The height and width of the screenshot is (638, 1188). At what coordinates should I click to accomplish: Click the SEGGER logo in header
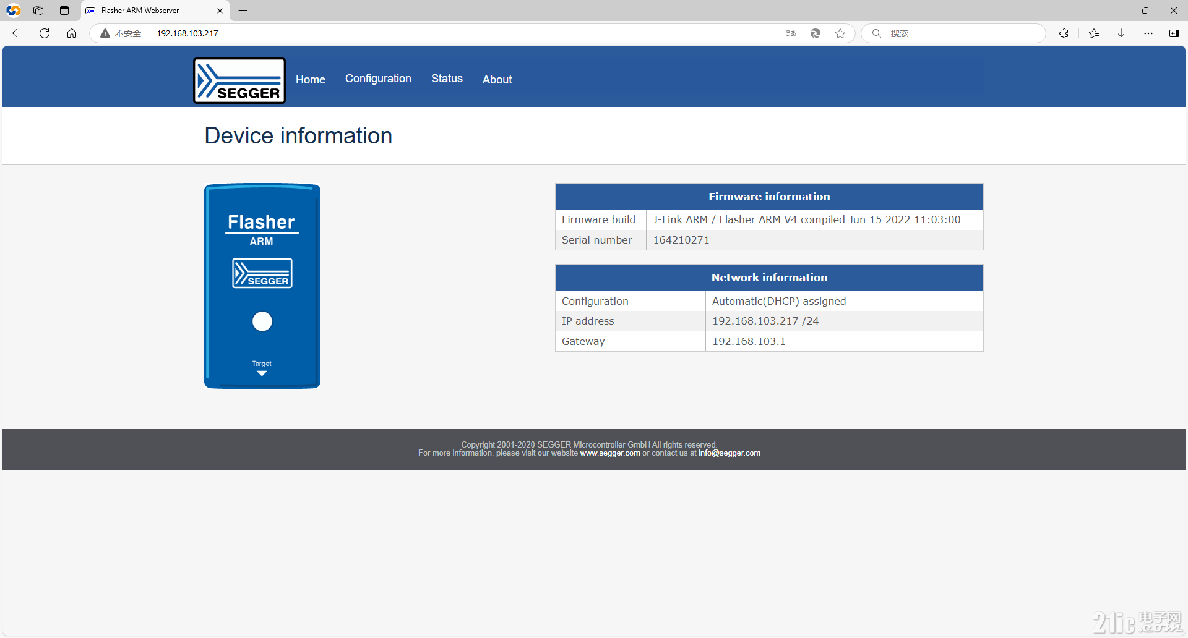point(239,80)
